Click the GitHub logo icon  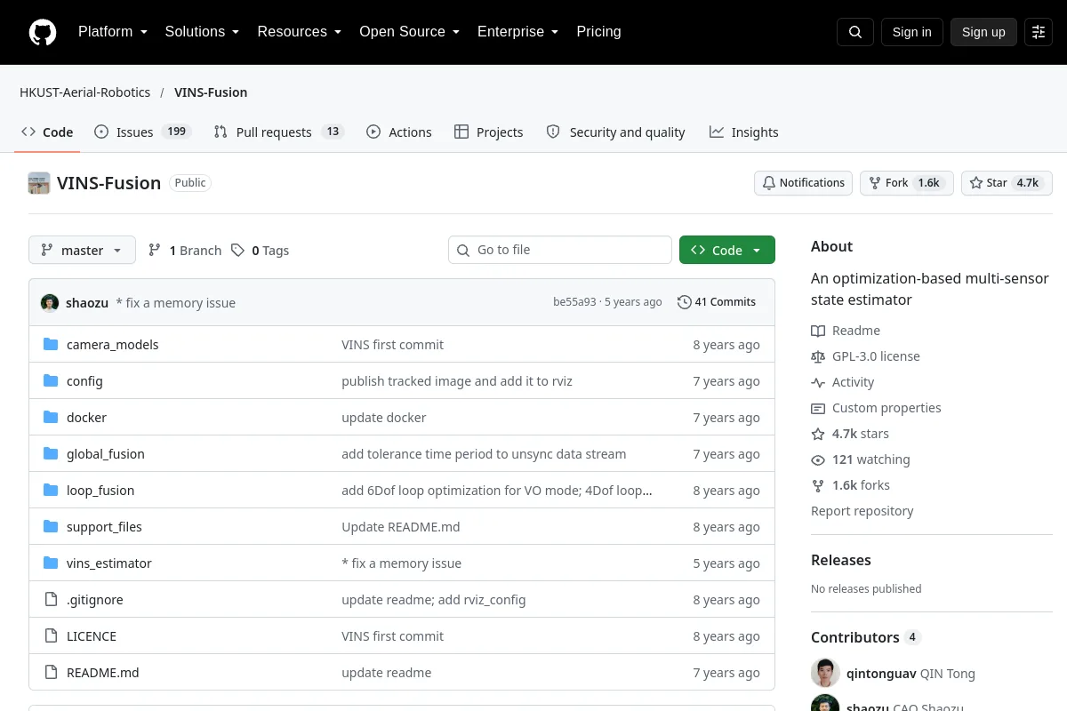coord(43,32)
